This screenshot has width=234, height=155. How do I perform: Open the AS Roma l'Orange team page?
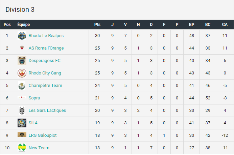pyautogui.click(x=46, y=48)
